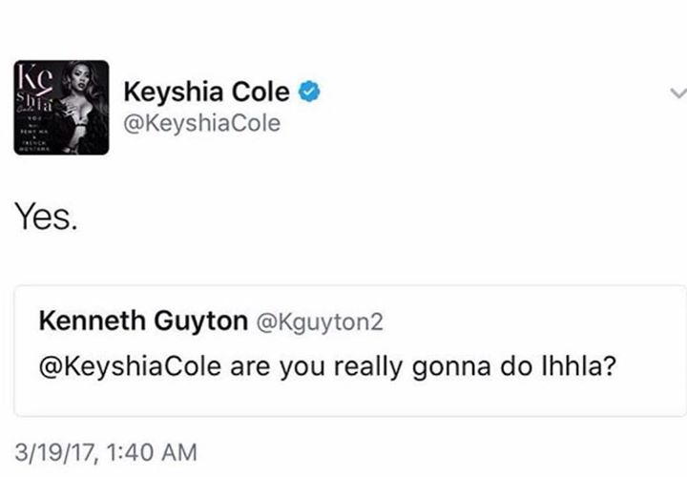Click the word 'really' in quoted tweet

tap(367, 366)
